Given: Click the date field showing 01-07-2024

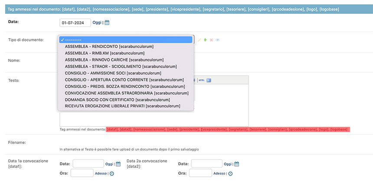Looking at the screenshot, I should click(x=75, y=23).
